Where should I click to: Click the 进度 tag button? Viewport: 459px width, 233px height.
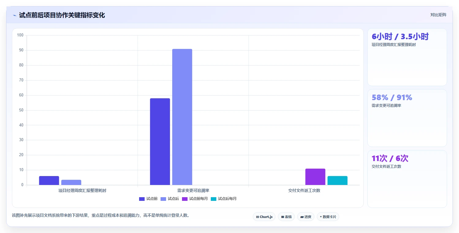point(306,217)
